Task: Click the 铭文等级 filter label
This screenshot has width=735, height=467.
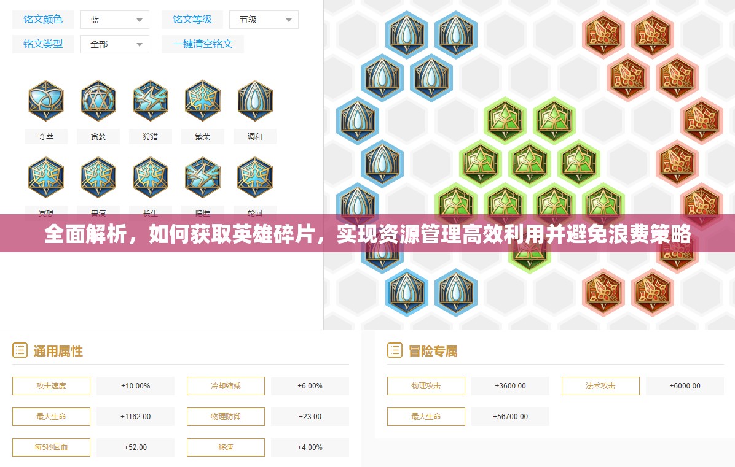Action: tap(192, 19)
